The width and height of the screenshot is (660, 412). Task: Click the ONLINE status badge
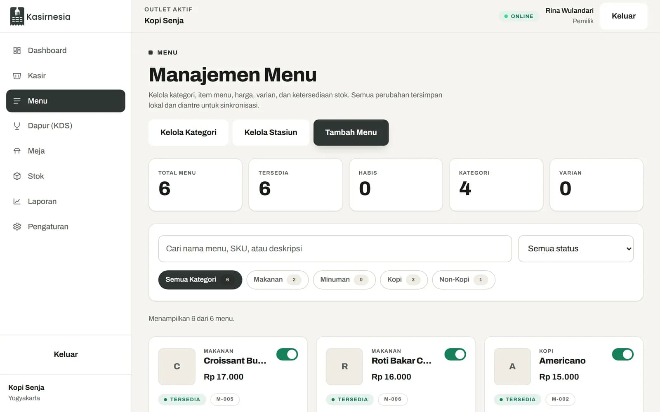coord(519,16)
